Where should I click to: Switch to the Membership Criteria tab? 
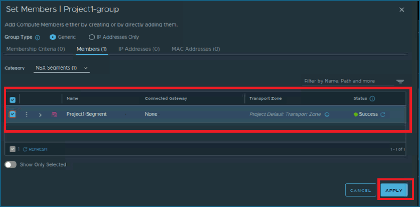click(x=36, y=49)
